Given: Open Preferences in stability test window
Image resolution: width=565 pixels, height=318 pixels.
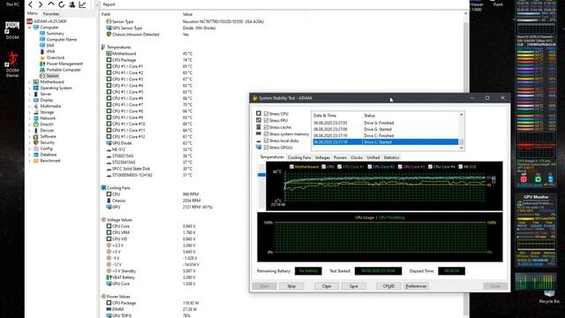Looking at the screenshot, I should pos(416,286).
